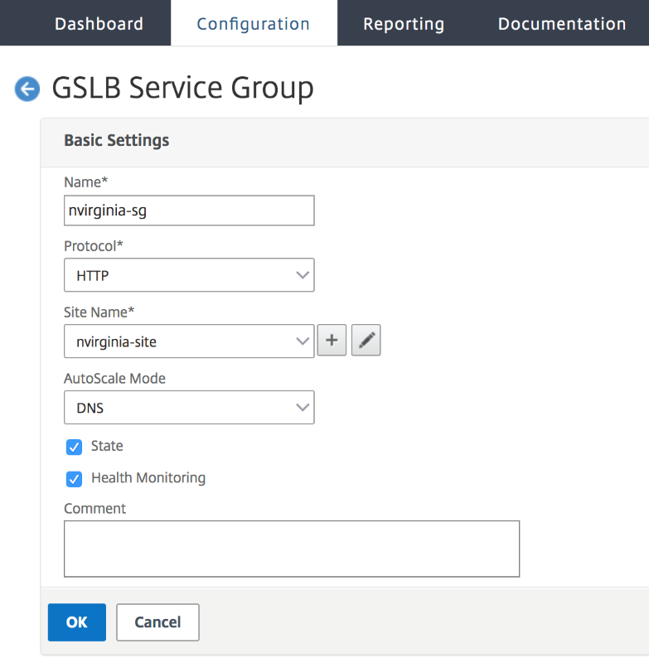
Task: Click the GSLB Service Group page title
Action: pos(182,89)
